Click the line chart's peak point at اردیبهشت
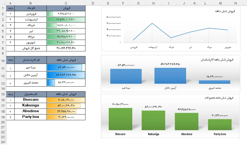 (152, 23)
